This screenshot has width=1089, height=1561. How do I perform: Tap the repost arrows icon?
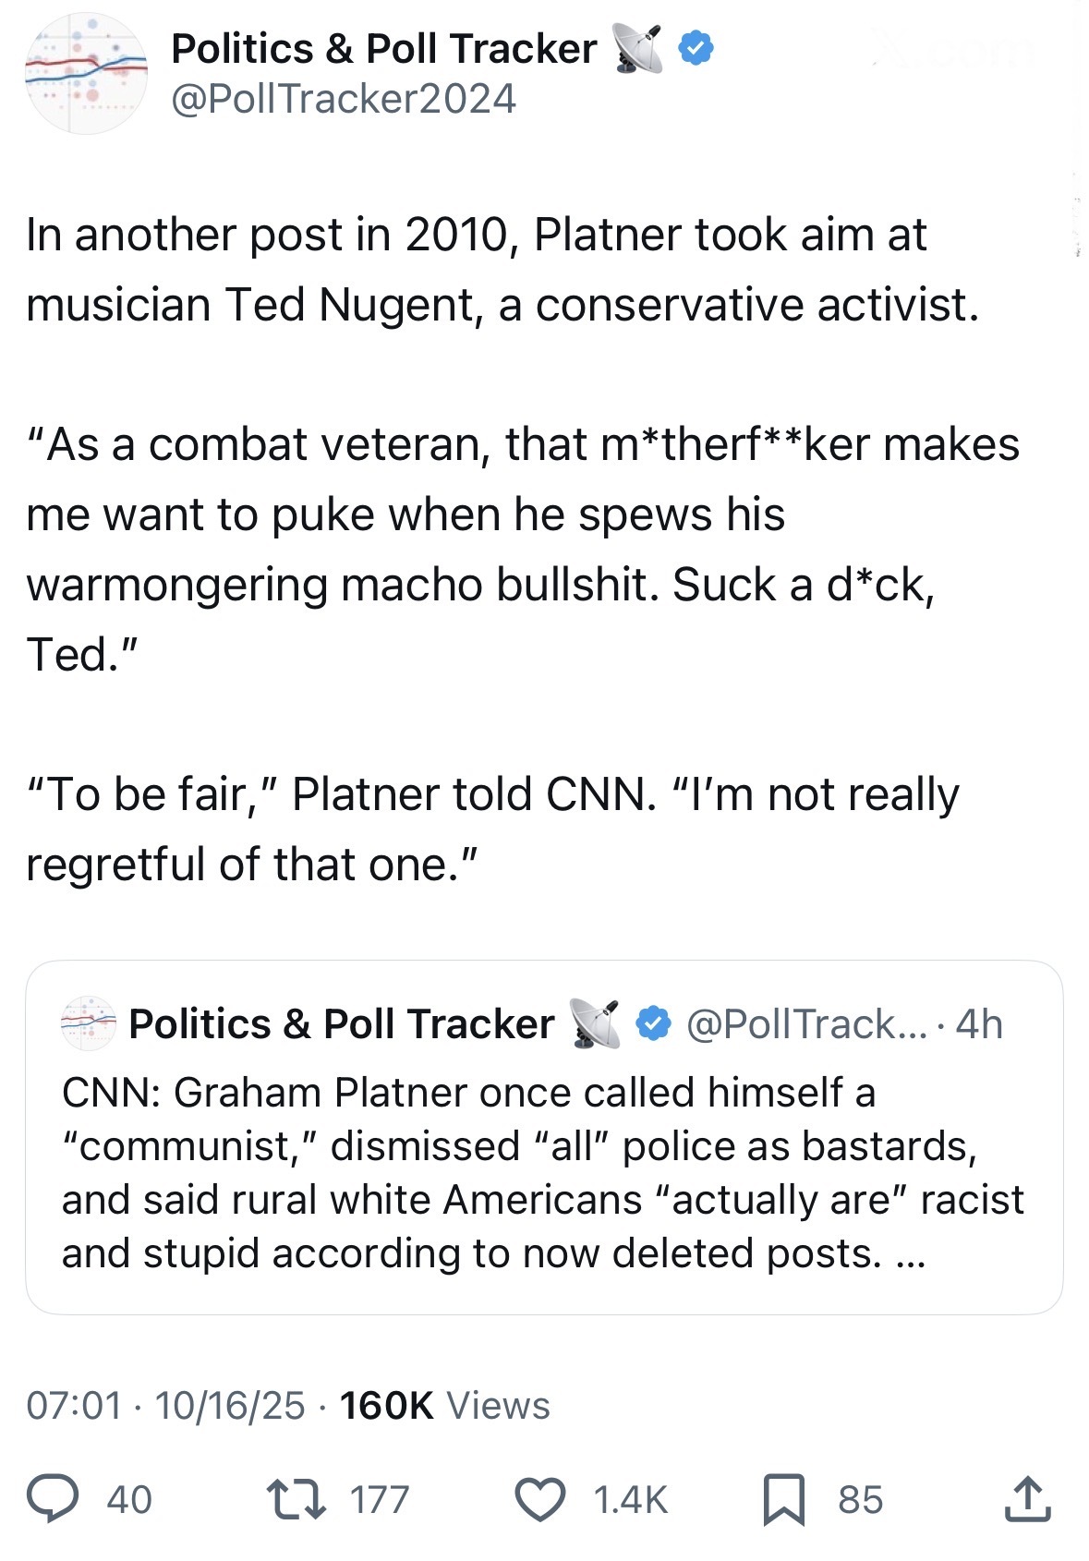coord(296,1498)
